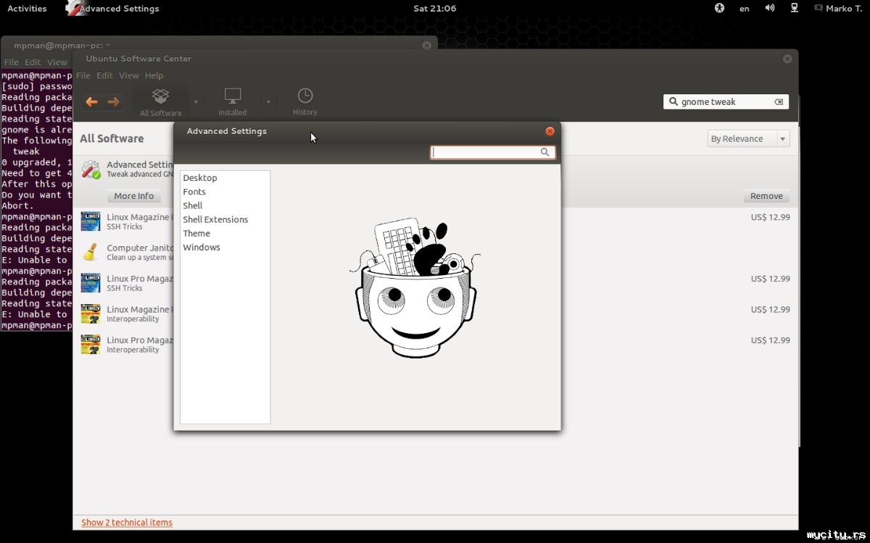Viewport: 870px width, 543px height.
Task: Expand the Installed dropdown arrow
Action: 268,102
